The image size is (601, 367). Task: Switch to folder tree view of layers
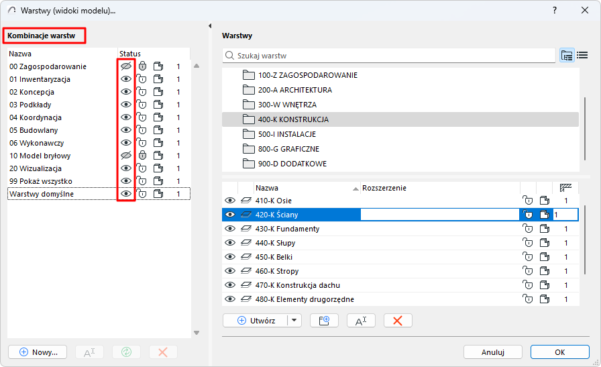pyautogui.click(x=567, y=56)
